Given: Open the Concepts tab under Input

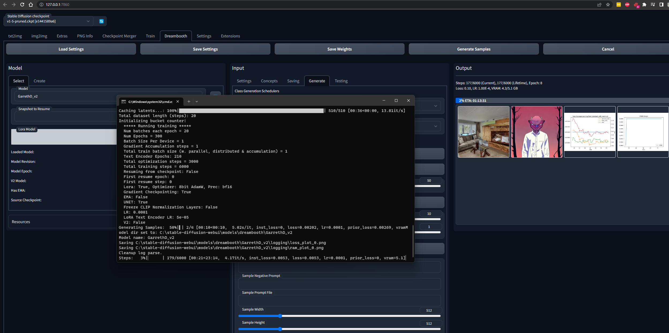Looking at the screenshot, I should click(269, 81).
